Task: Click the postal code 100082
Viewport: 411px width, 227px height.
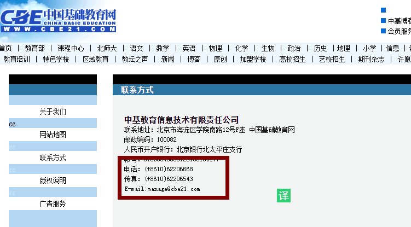Action: (x=167, y=139)
